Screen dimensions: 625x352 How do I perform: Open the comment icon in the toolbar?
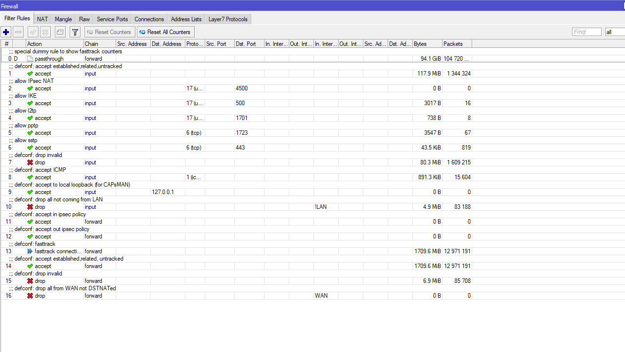click(x=59, y=32)
